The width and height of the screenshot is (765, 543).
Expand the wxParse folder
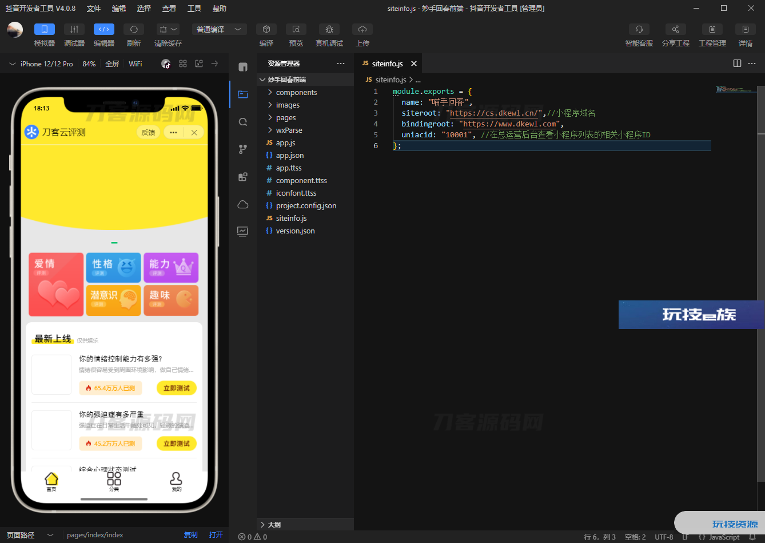(305, 130)
